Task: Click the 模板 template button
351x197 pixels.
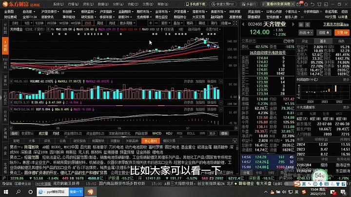Action: [x=224, y=134]
